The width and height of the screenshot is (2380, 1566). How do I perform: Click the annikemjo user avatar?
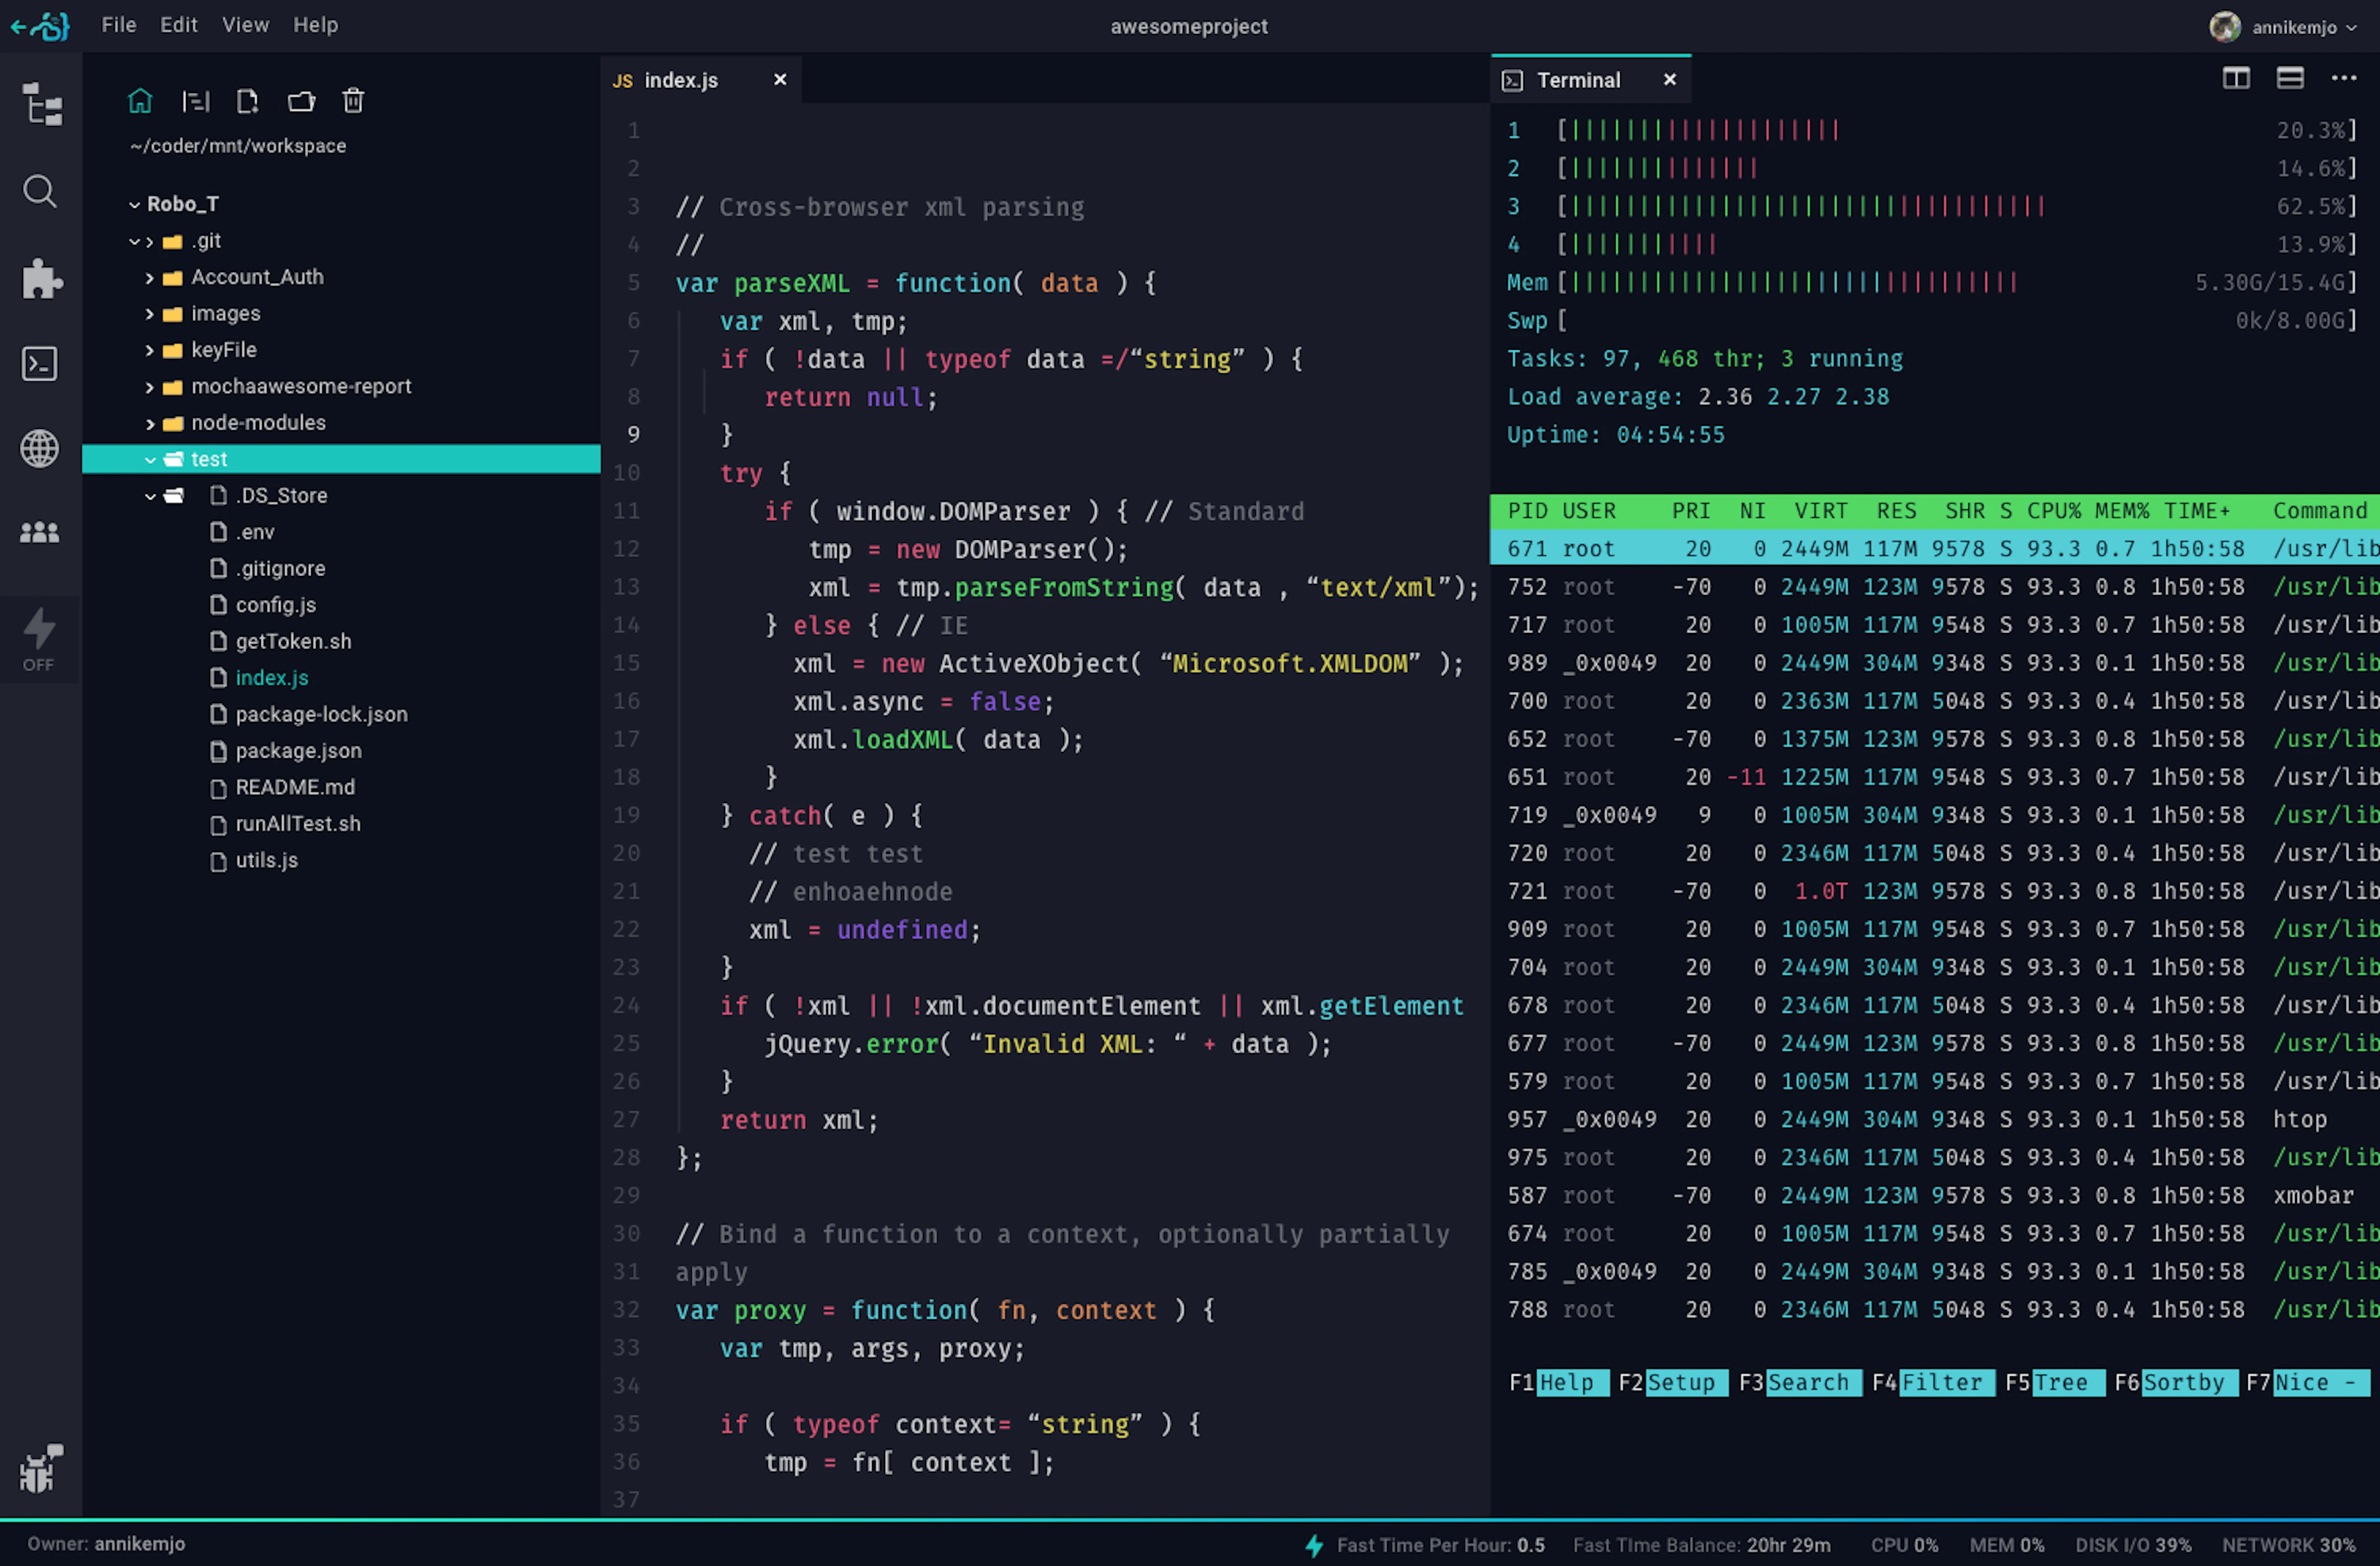pyautogui.click(x=2224, y=27)
